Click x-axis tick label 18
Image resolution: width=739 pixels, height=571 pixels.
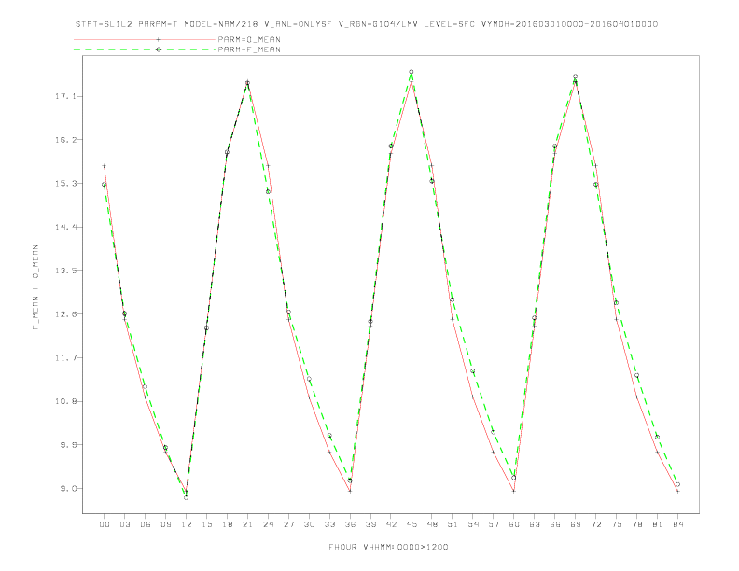coord(227,524)
